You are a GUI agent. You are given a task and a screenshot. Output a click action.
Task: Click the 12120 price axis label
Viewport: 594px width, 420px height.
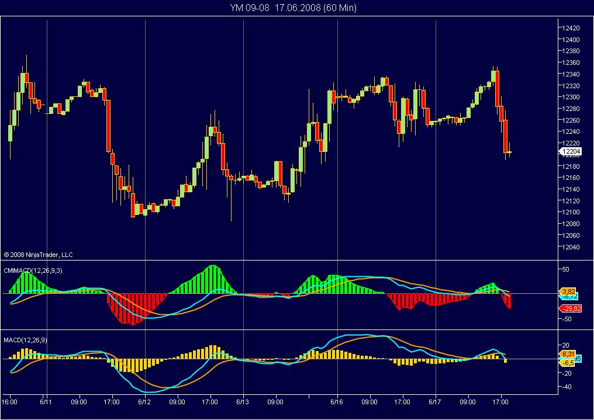click(x=571, y=200)
